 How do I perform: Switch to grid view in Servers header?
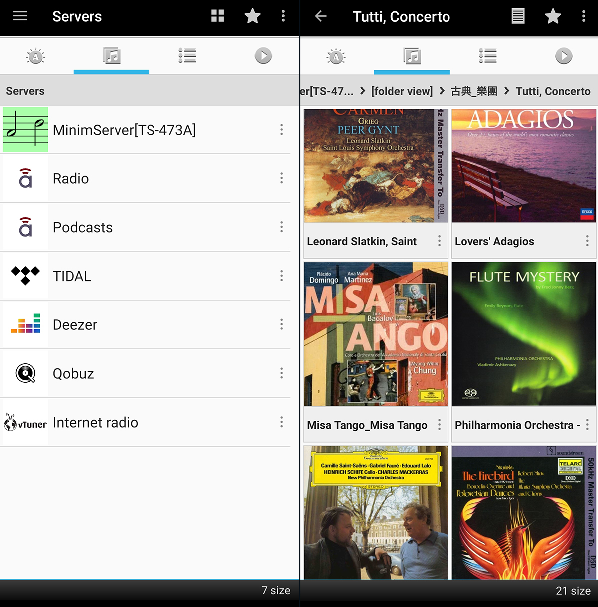[218, 16]
